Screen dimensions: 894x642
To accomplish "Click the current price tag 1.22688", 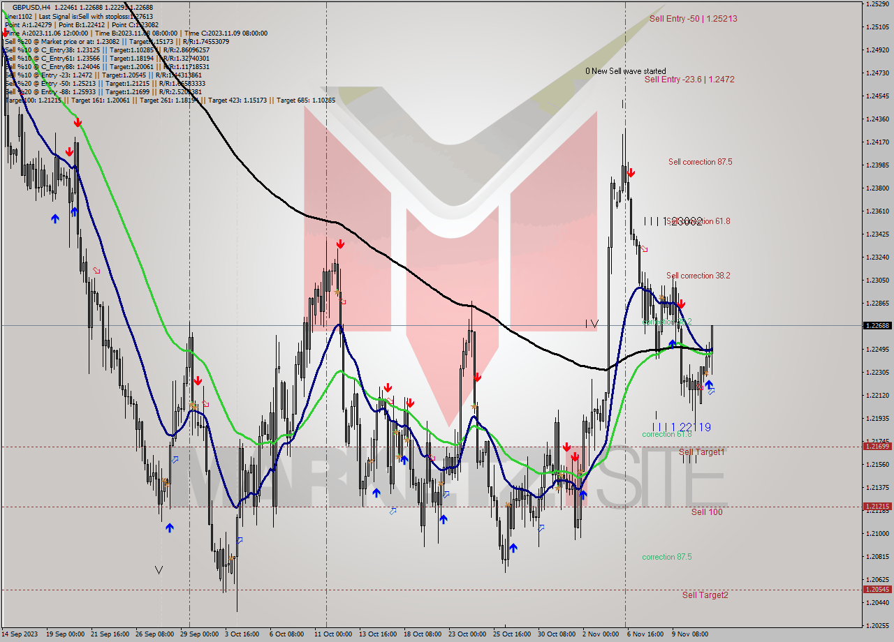I will (x=877, y=325).
